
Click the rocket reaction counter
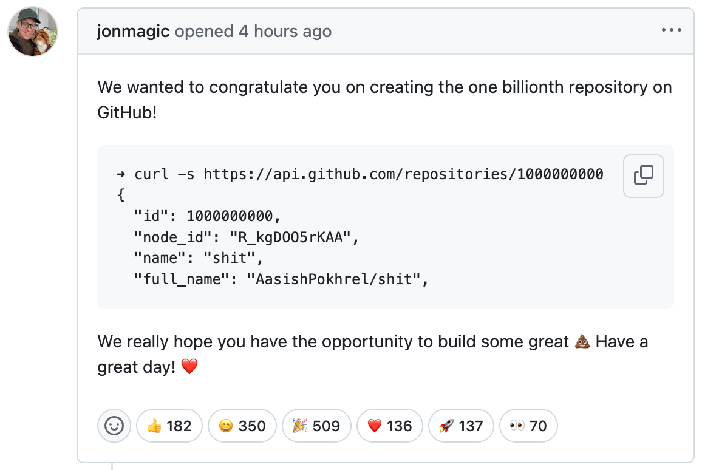coord(461,426)
